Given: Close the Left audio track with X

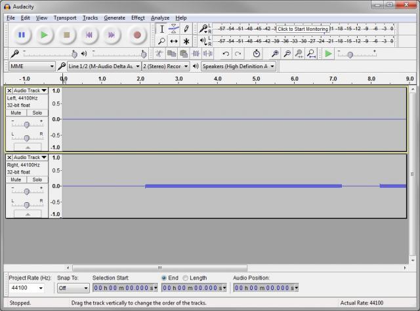Looking at the screenshot, I should pos(9,90).
